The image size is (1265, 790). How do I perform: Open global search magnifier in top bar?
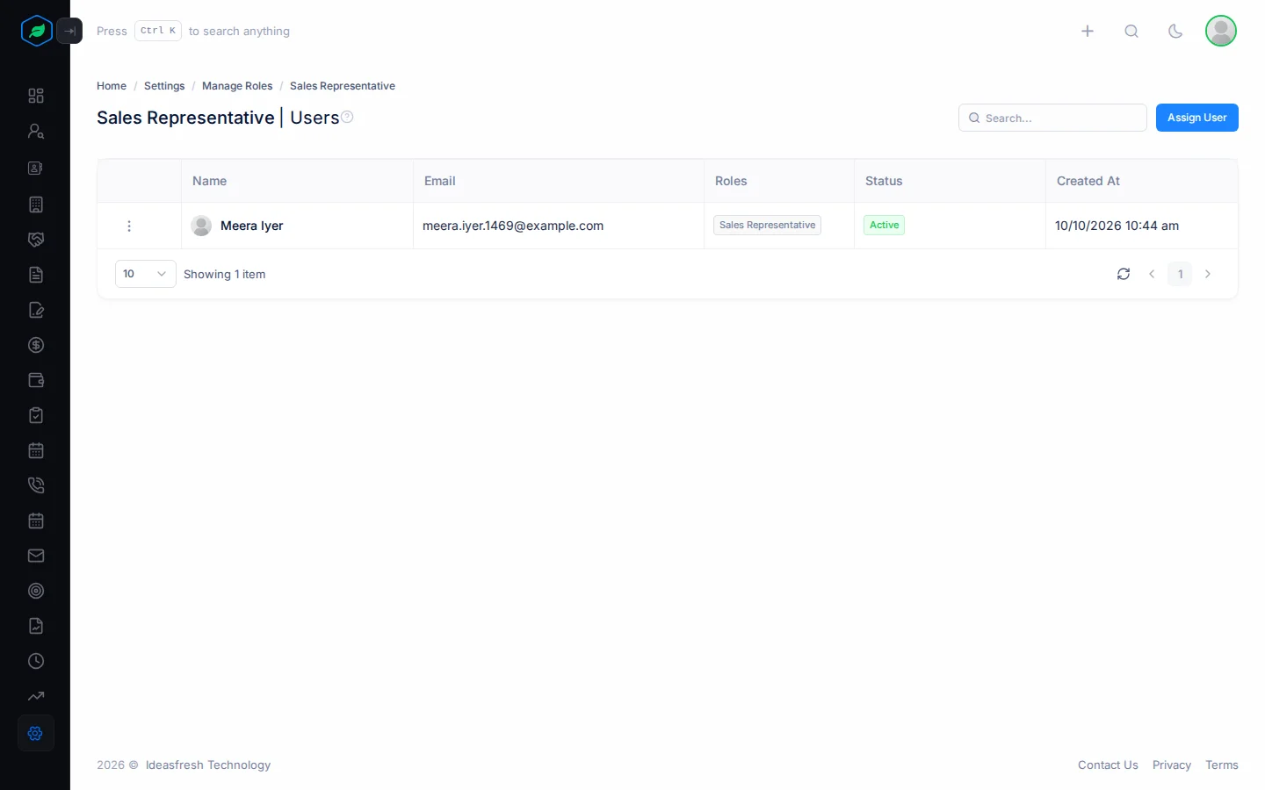tap(1131, 31)
